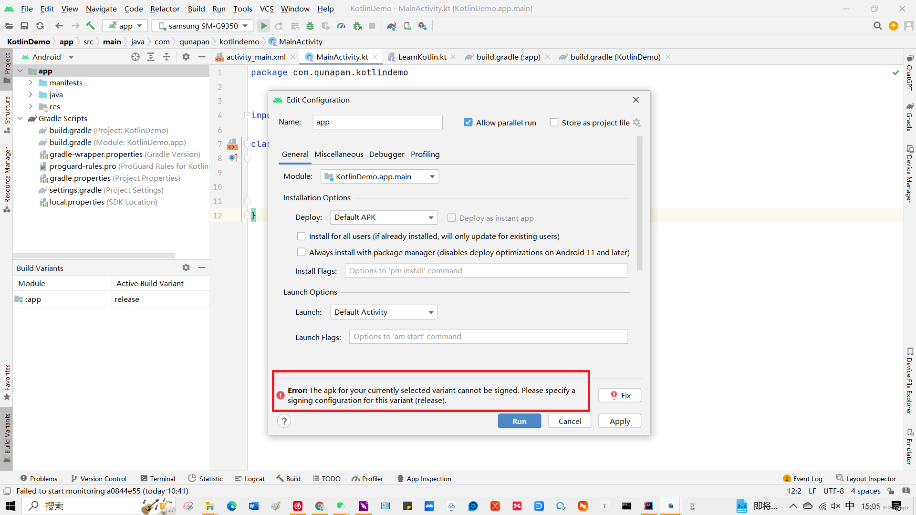
Task: Click the Apply button
Action: (x=620, y=421)
